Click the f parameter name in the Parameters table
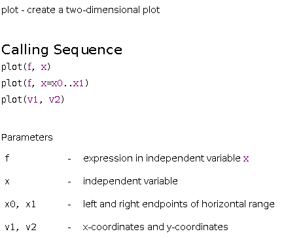The height and width of the screenshot is (238, 284). pos(7,158)
